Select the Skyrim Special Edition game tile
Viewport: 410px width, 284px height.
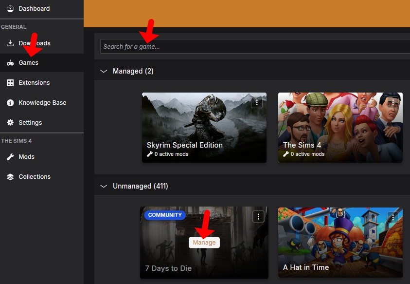[204, 128]
